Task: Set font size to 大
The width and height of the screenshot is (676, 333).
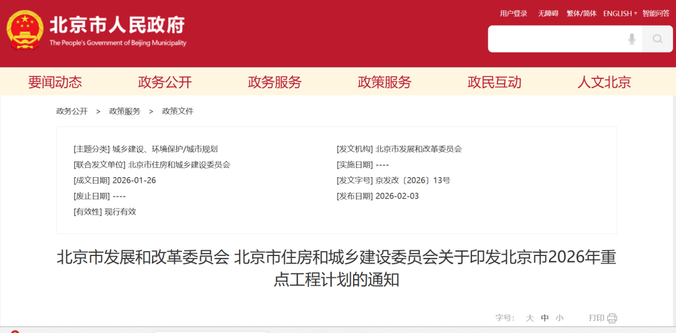Action: click(x=530, y=319)
